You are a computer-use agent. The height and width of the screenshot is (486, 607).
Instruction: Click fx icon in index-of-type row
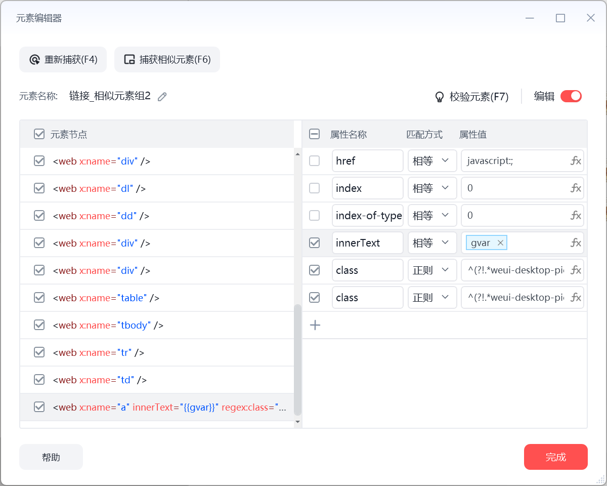575,216
